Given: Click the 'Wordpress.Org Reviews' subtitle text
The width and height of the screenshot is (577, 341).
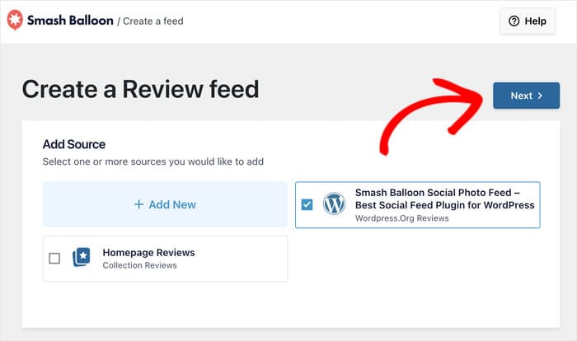Looking at the screenshot, I should coord(402,218).
